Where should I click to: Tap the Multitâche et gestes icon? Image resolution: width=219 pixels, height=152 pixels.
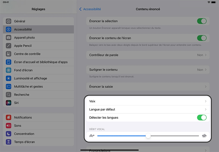pos(9,87)
